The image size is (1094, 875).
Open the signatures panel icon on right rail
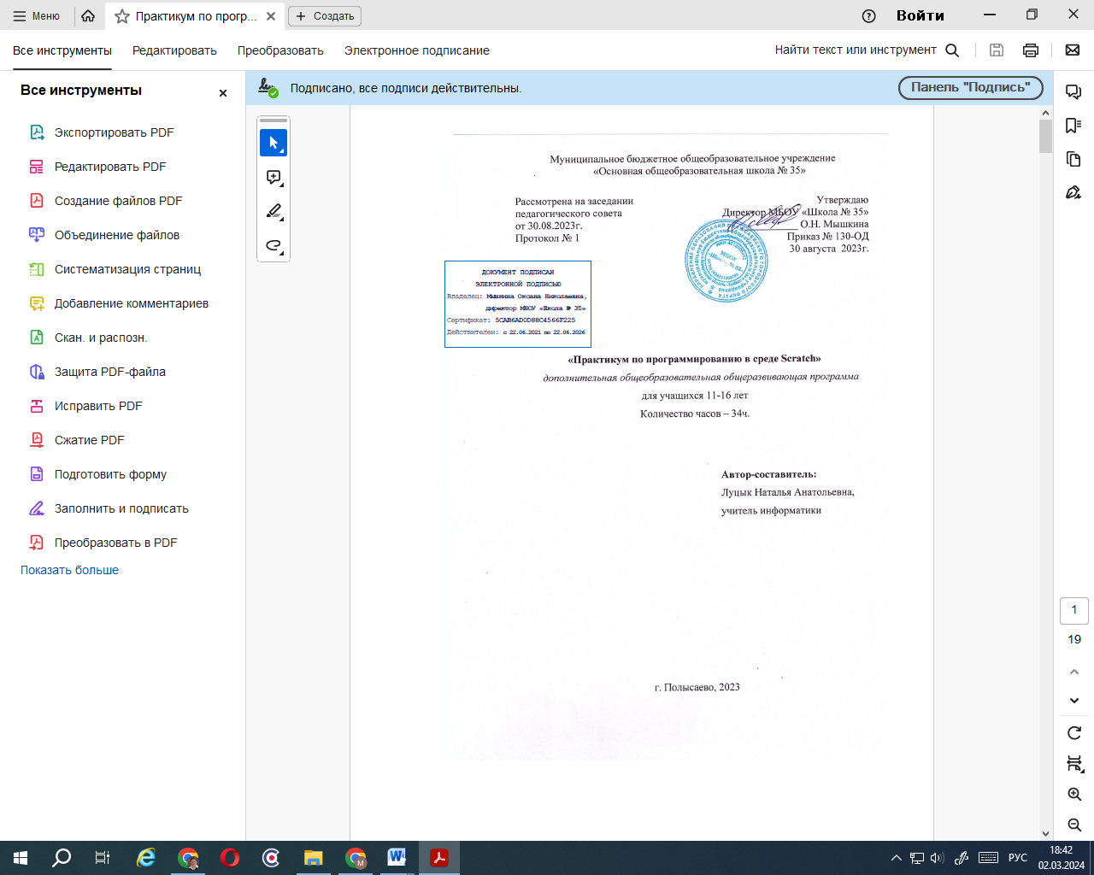coord(1073,192)
